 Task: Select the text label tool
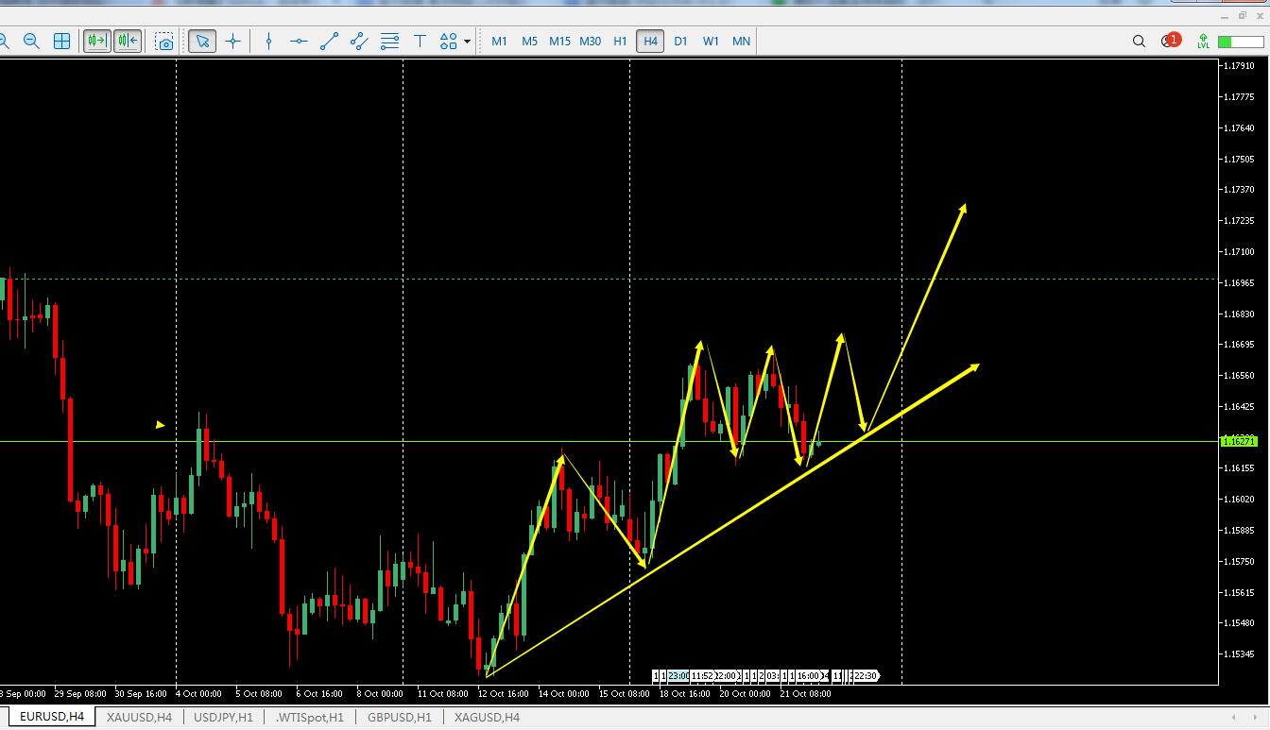pos(420,41)
